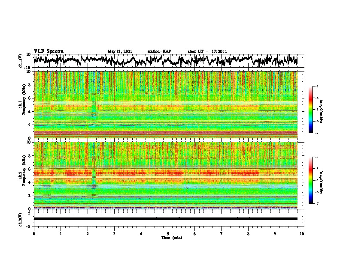Click the "Time (min)" axis label
Screen dimensions: 340x262
click(x=172, y=238)
